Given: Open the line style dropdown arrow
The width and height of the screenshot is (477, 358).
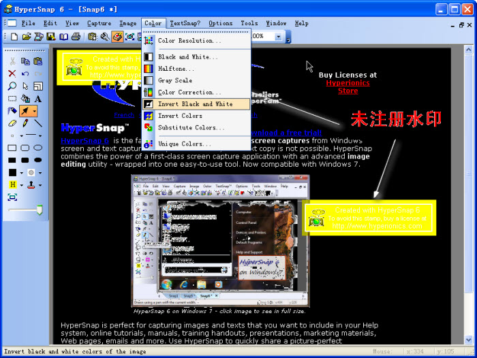Looking at the screenshot, I should (x=40, y=135).
